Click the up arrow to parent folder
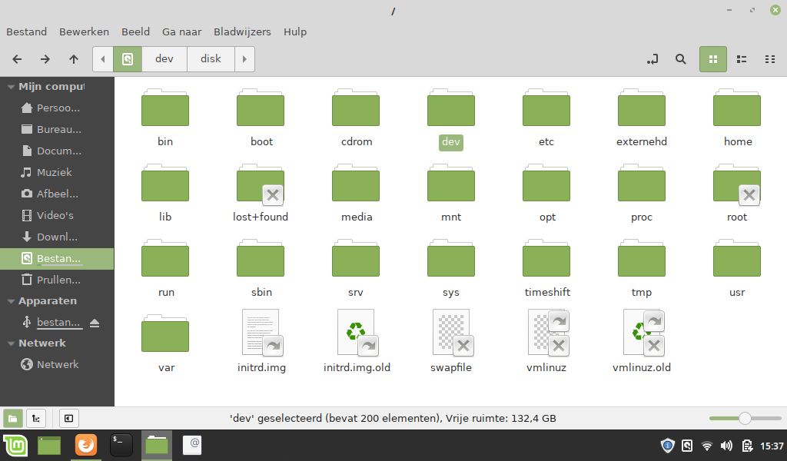 [x=74, y=59]
